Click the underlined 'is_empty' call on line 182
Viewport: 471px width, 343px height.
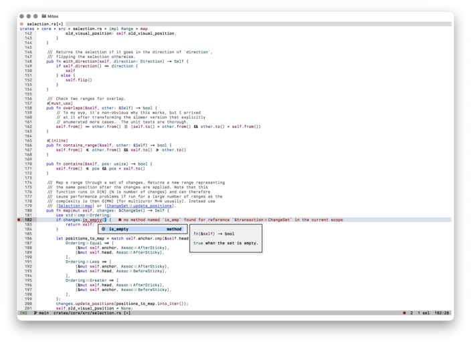click(92, 220)
